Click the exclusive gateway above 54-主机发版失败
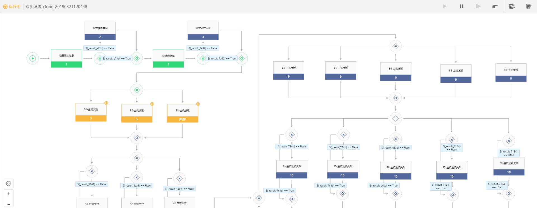The width and height of the screenshot is (537, 208). tap(292, 135)
